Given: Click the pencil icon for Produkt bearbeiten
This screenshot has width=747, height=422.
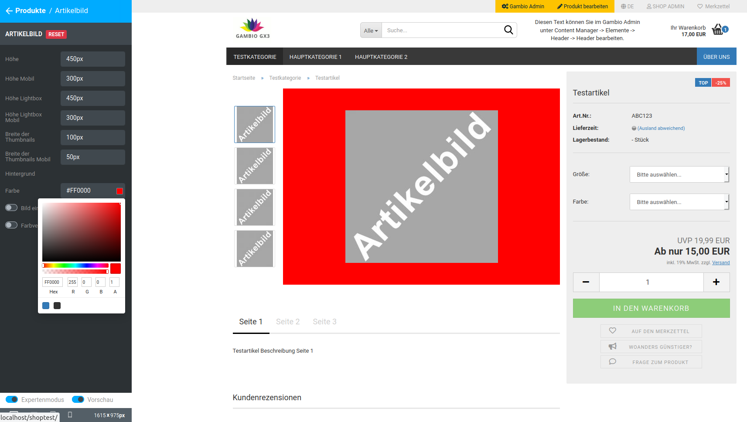Looking at the screenshot, I should pos(559,6).
